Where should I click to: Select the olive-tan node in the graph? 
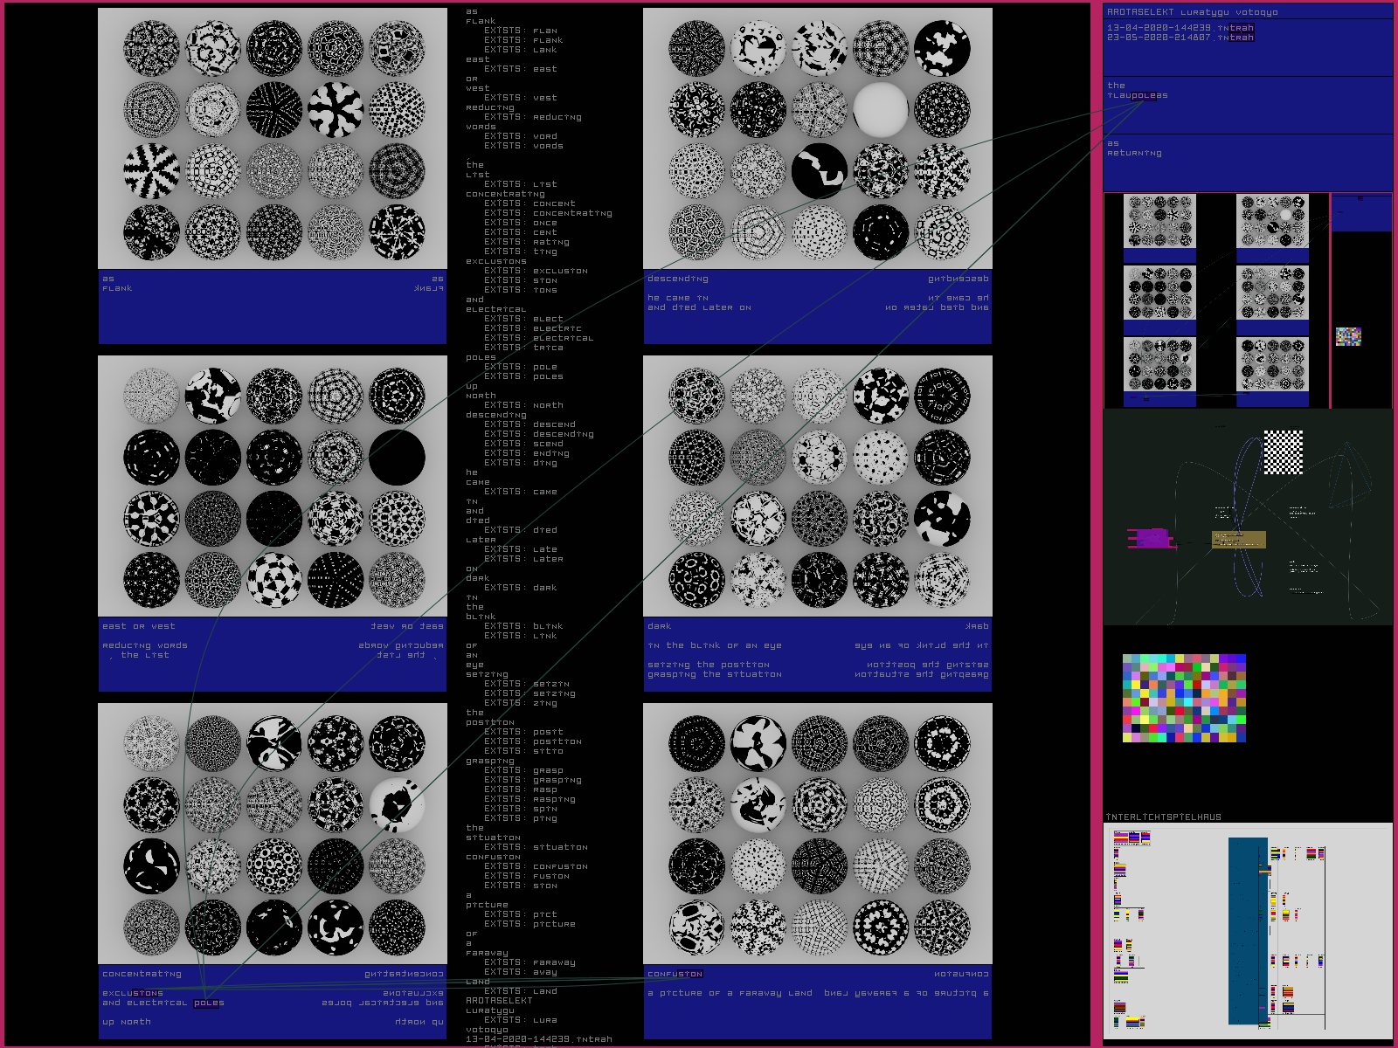(1238, 540)
